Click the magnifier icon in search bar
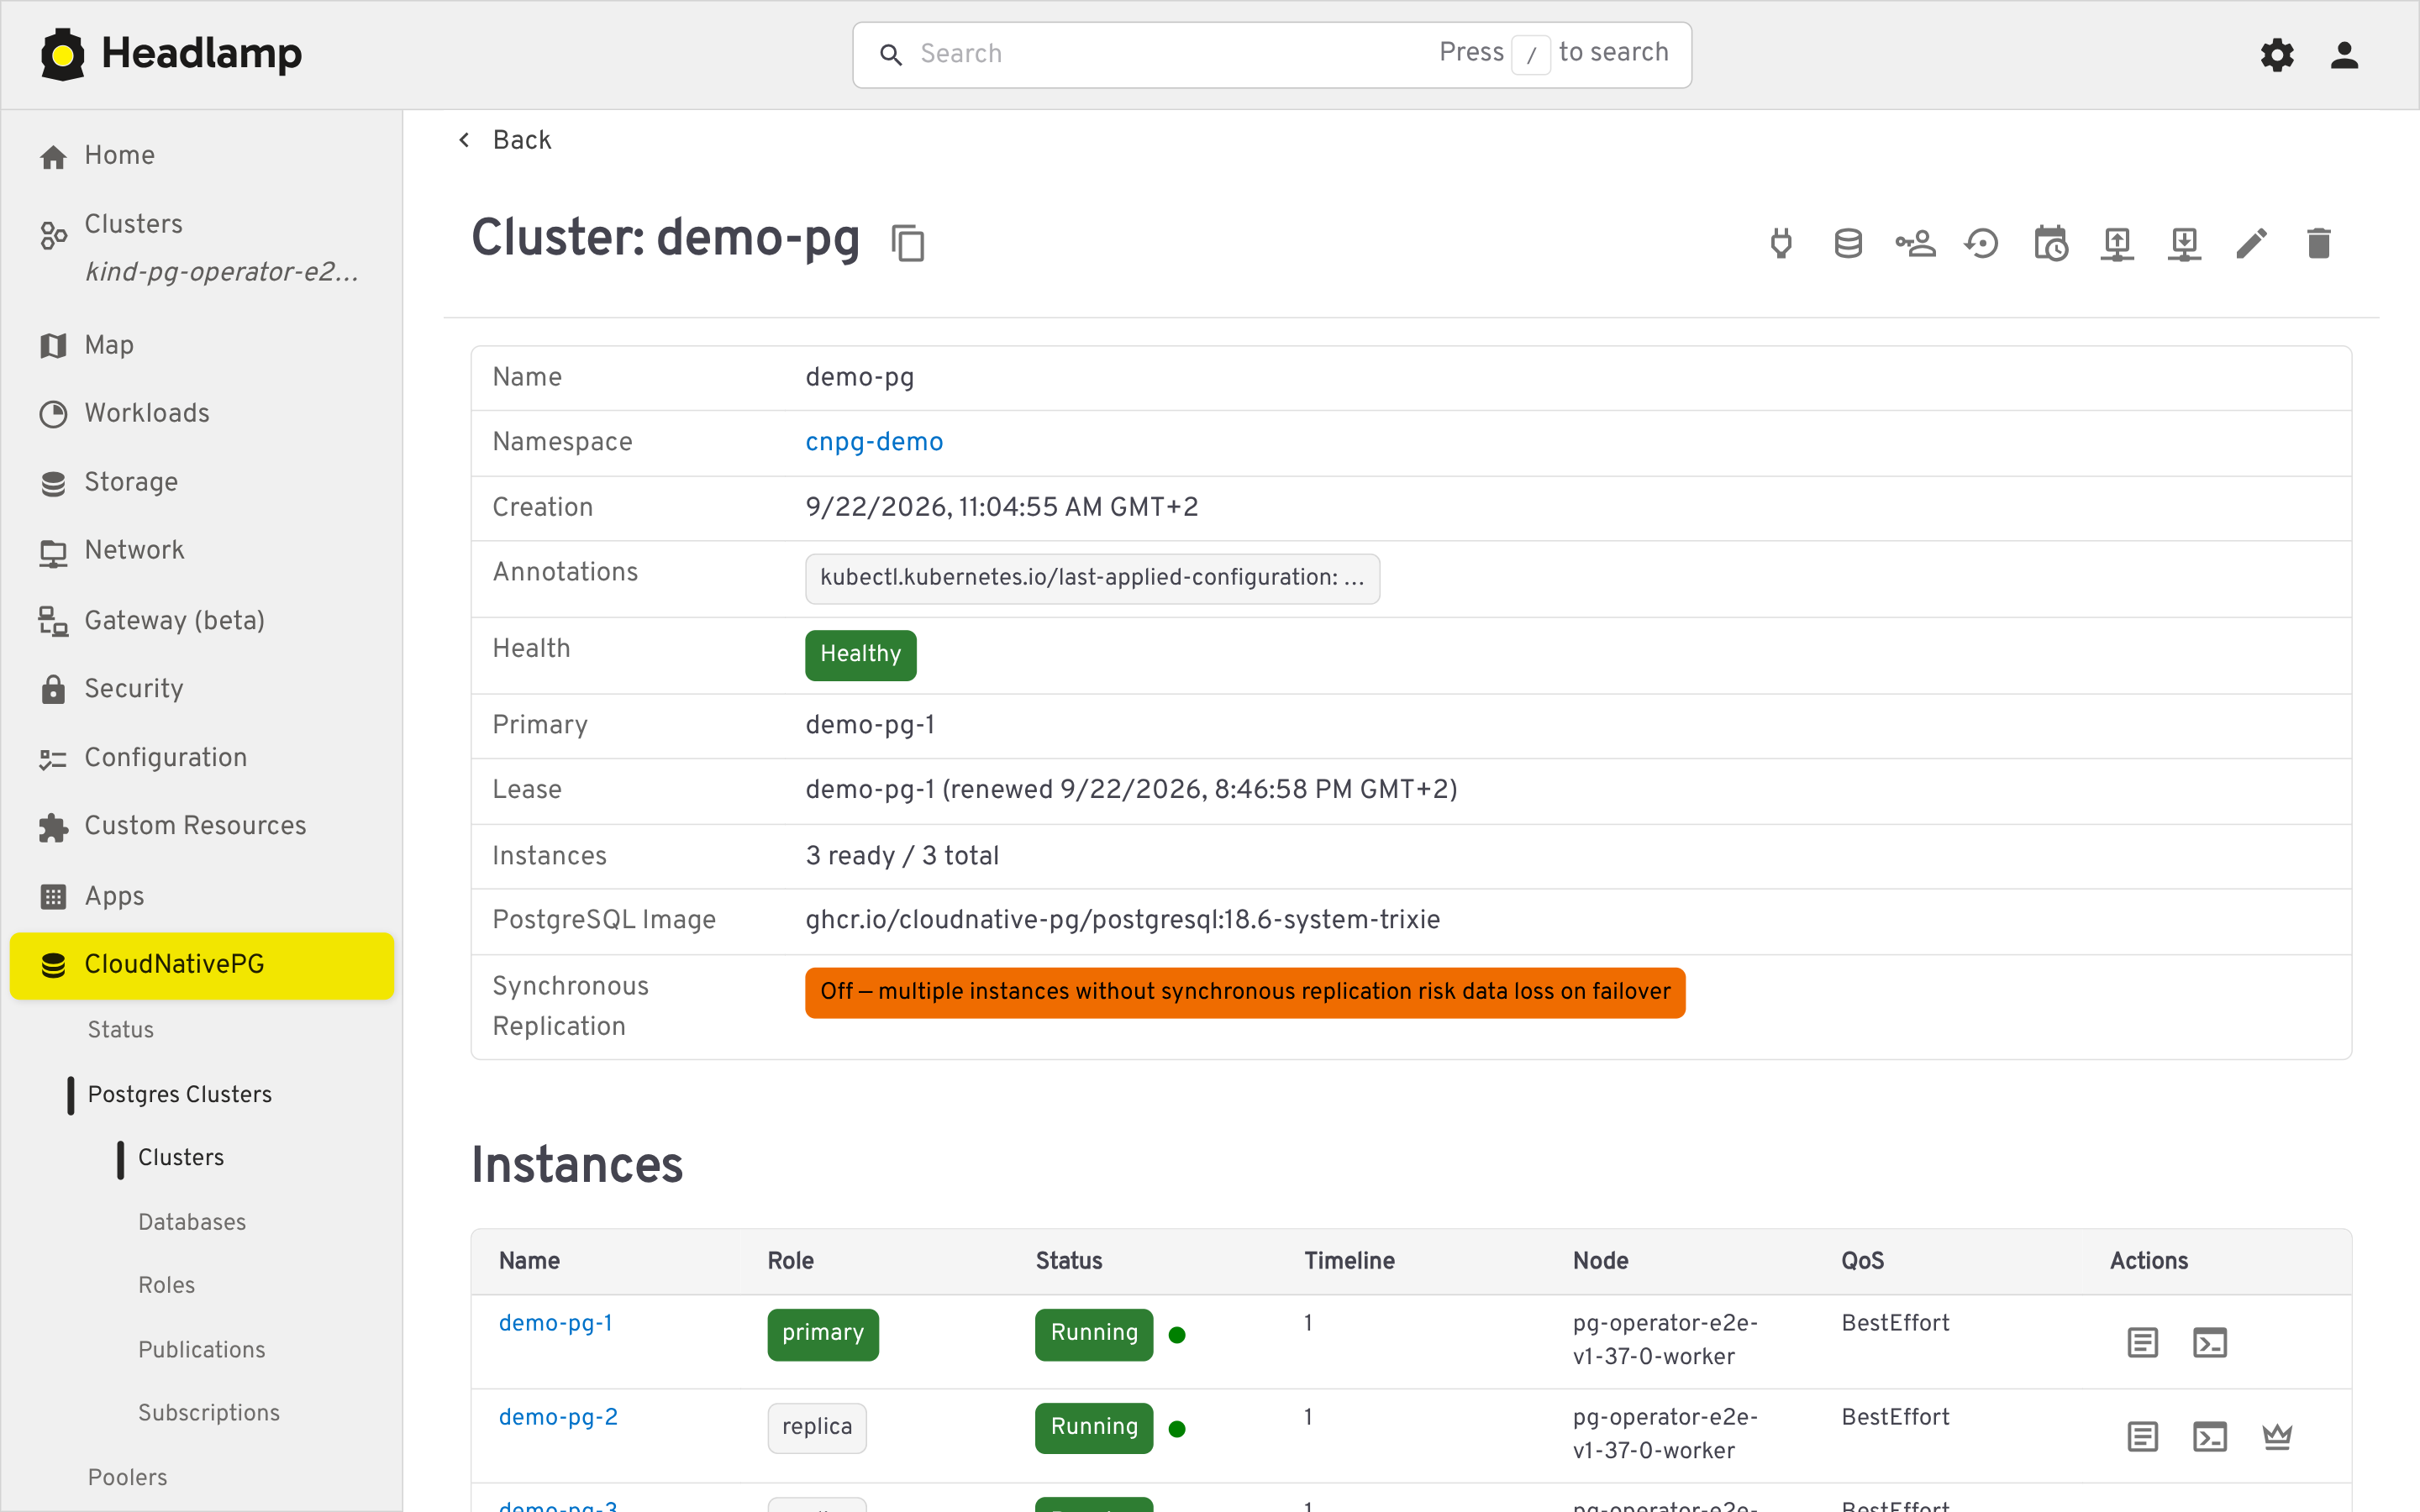Screen dimensions: 2420x1512 (890, 54)
